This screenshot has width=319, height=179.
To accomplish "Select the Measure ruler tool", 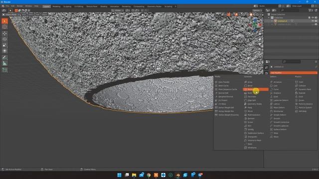I will (4, 64).
